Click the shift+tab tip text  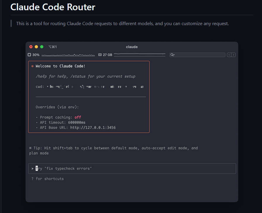[x=113, y=151]
